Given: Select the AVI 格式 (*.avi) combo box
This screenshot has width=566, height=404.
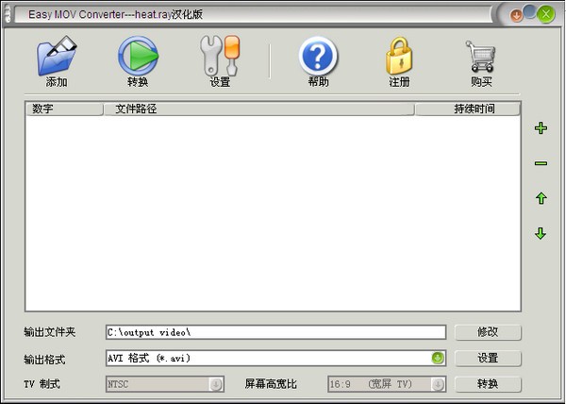Looking at the screenshot, I should coord(275,358).
